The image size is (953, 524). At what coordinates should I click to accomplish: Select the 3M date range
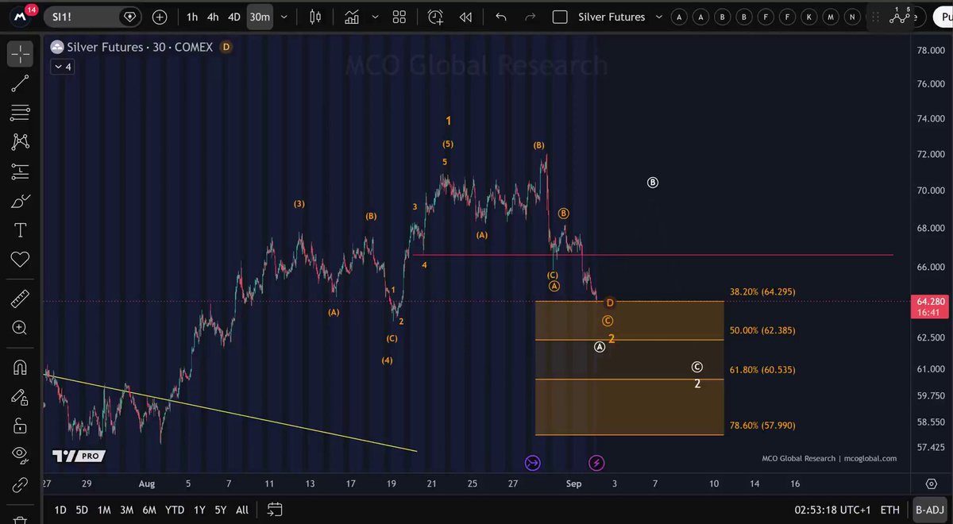point(126,510)
